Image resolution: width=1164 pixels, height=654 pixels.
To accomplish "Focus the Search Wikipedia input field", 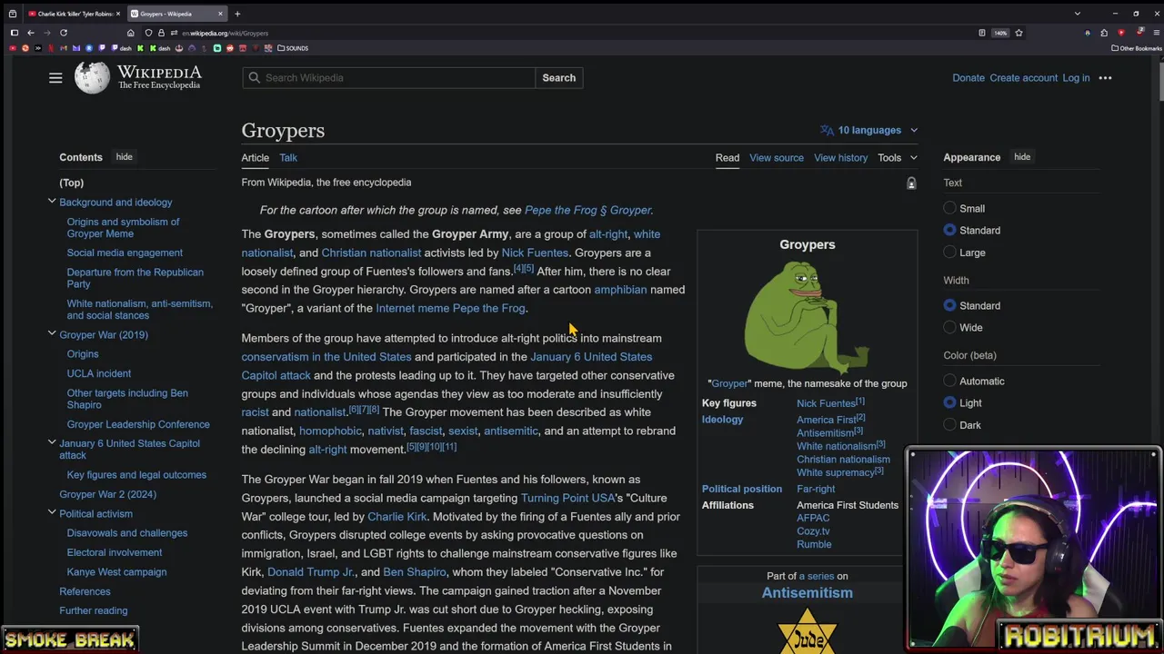I will (x=388, y=78).
